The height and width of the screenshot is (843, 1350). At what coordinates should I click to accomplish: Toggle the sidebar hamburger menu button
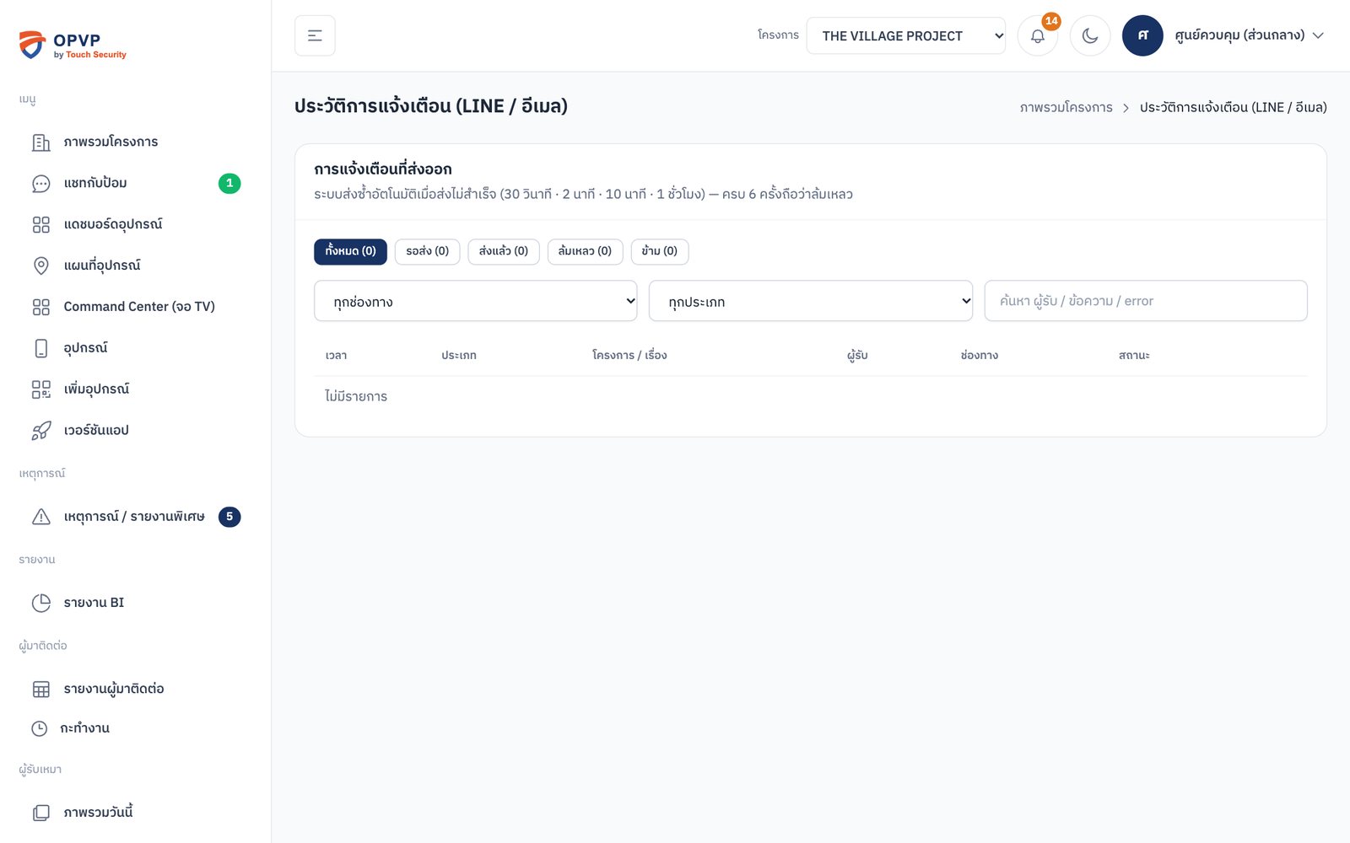point(315,35)
